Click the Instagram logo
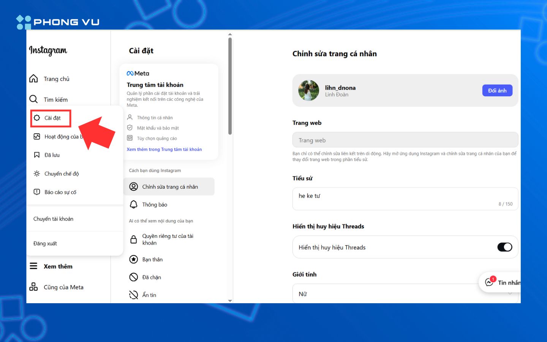This screenshot has height=342, width=547. (x=48, y=50)
